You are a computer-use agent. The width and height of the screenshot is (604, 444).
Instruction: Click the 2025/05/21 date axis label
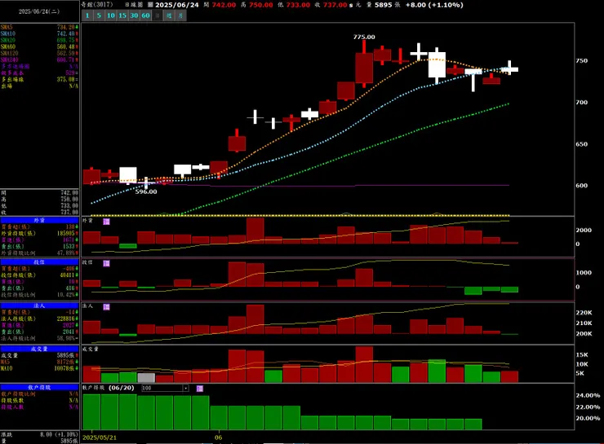click(x=100, y=437)
